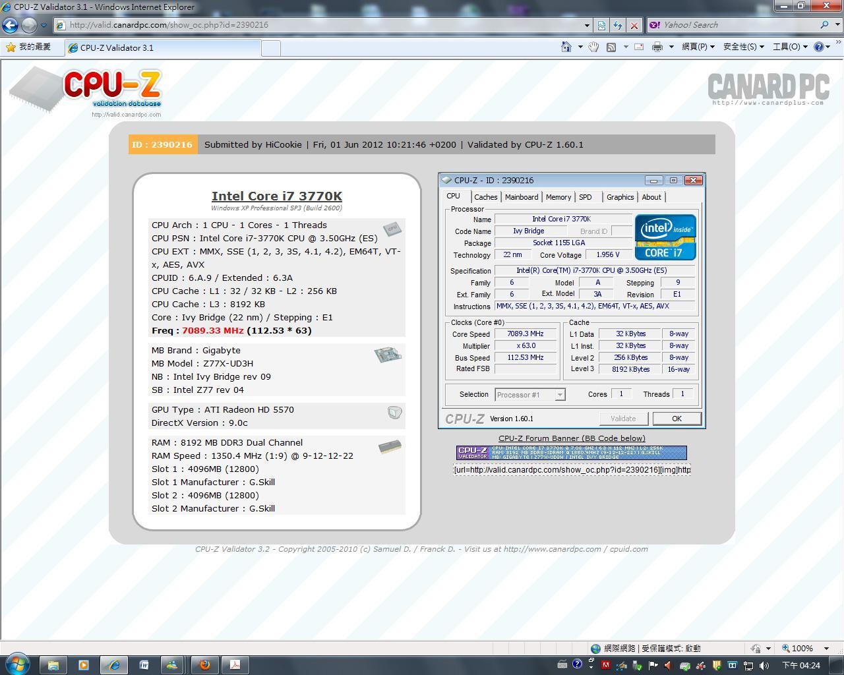Image resolution: width=844 pixels, height=675 pixels.
Task: Open the Compatibility View icon
Action: click(x=601, y=25)
